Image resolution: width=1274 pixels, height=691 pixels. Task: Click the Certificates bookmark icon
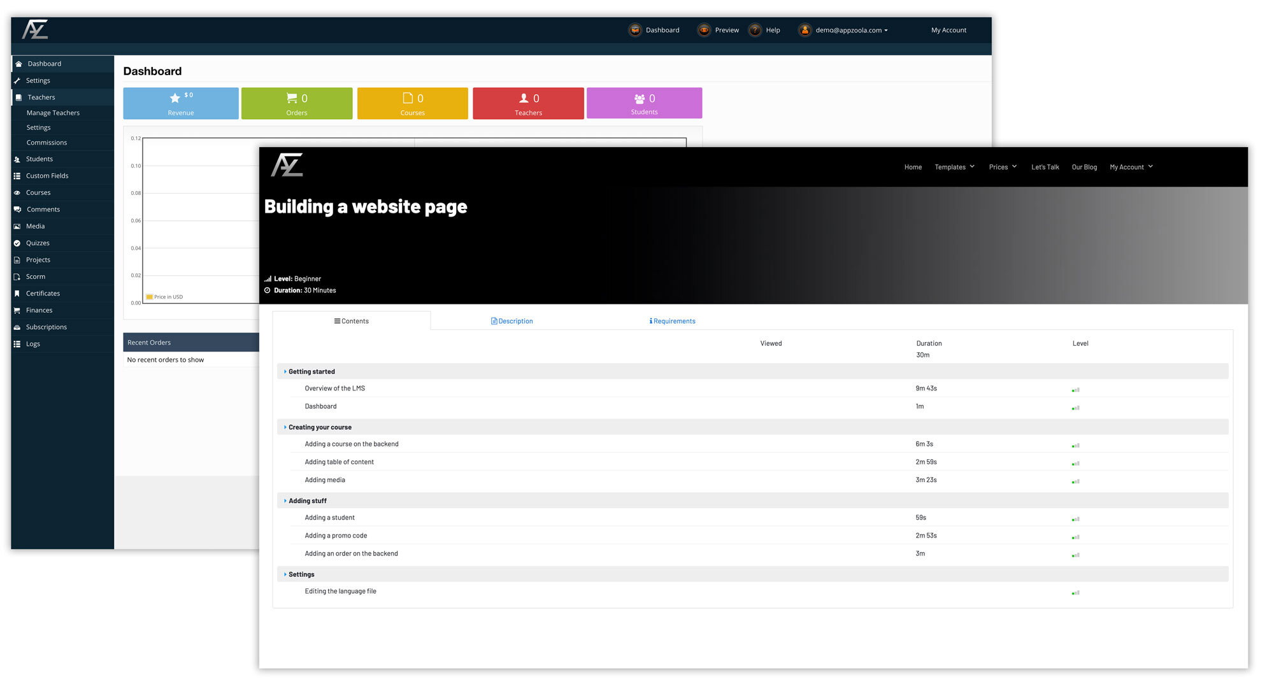point(17,294)
